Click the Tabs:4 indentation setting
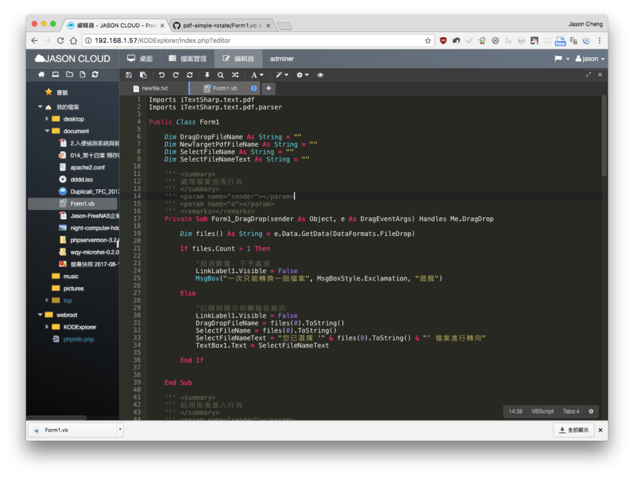634x478 pixels. pyautogui.click(x=571, y=411)
